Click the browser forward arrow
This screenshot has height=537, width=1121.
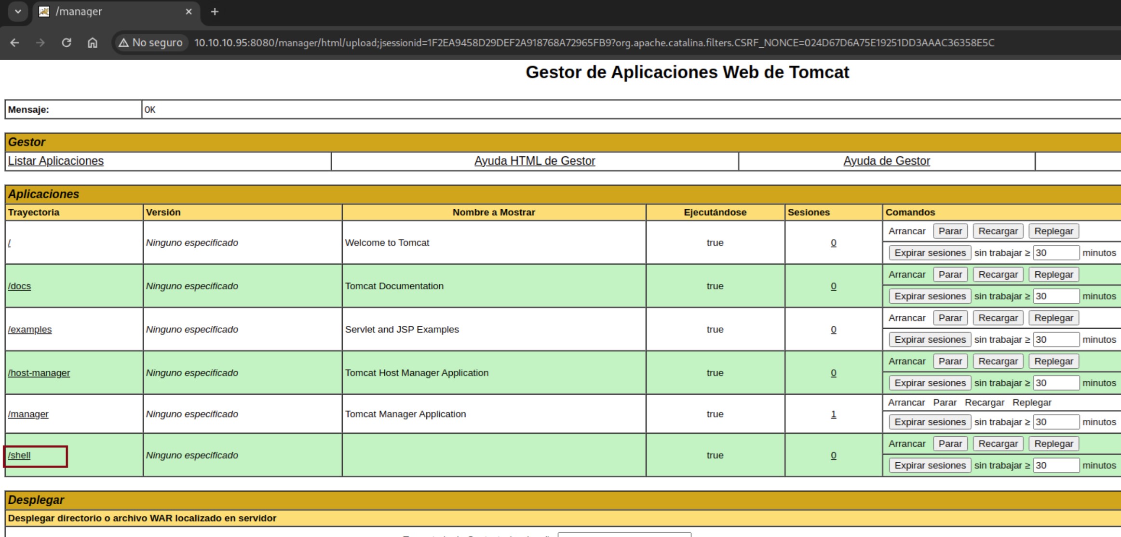point(41,43)
